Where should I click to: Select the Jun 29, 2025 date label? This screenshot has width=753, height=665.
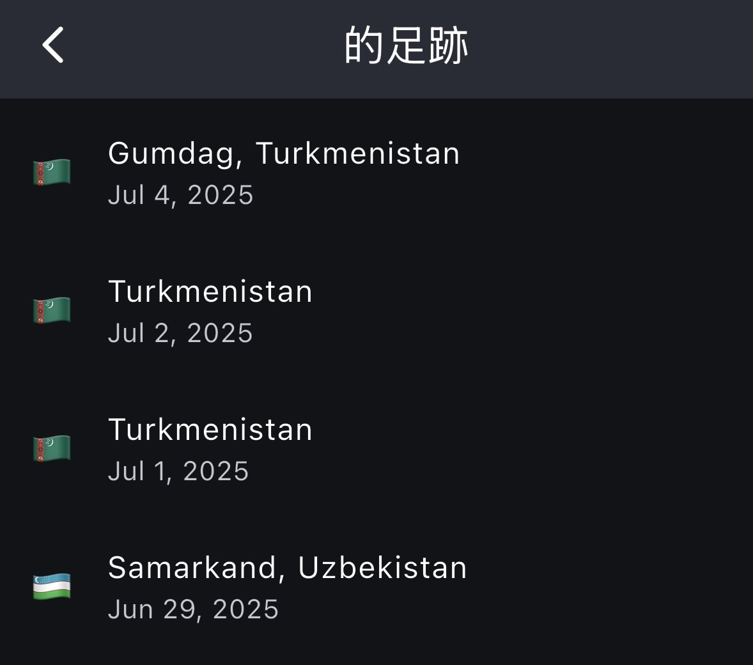(x=193, y=609)
